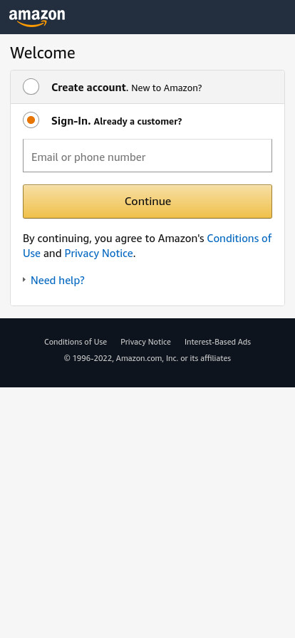295x638 pixels.
Task: Expand the Need help? disclosure triangle
Action: (24, 280)
